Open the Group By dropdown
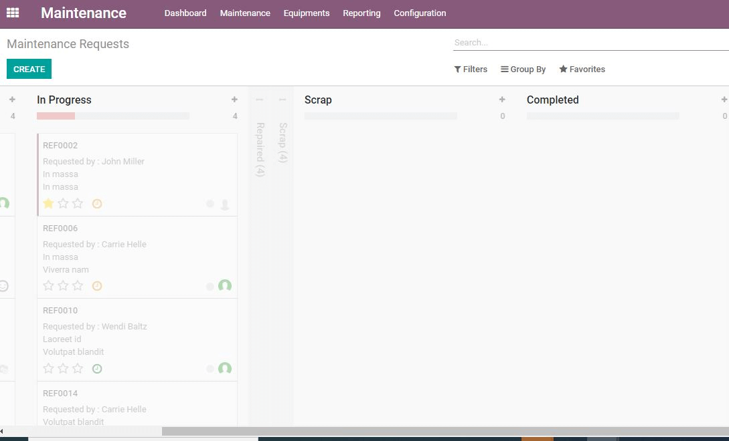 523,69
